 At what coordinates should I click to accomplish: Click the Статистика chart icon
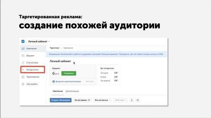23,63
